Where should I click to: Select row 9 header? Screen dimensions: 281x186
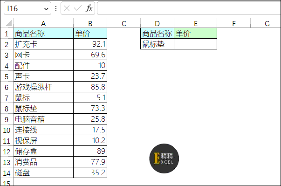click(x=7, y=119)
